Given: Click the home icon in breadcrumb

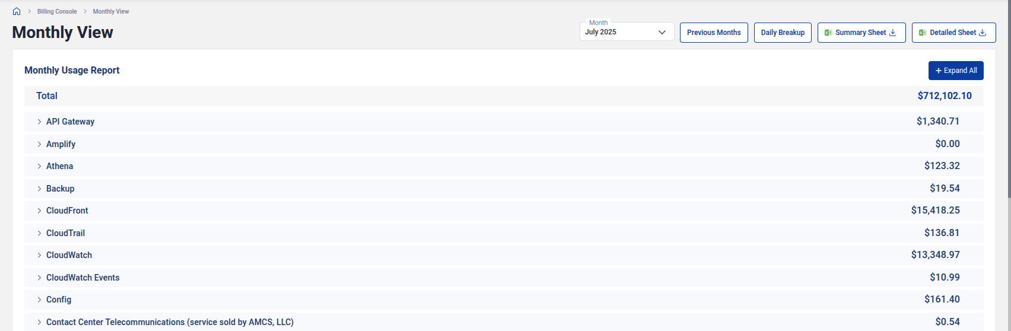Looking at the screenshot, I should (x=17, y=11).
